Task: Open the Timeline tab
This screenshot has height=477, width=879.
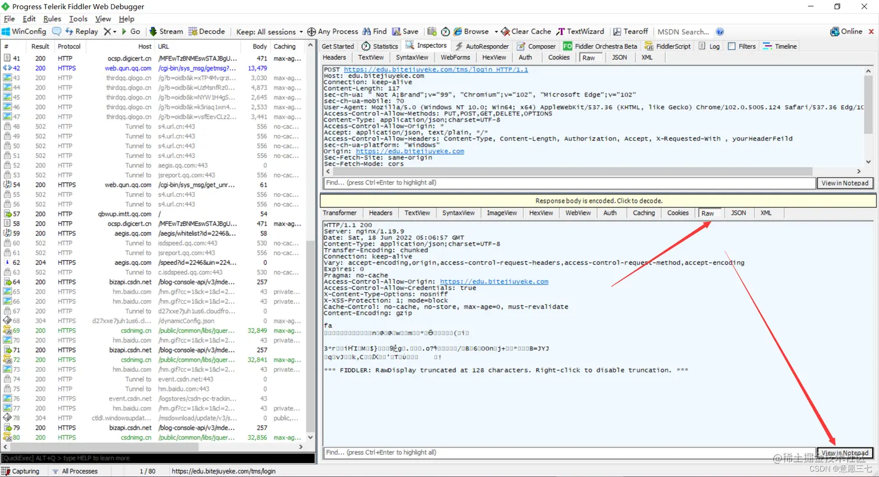Action: tap(780, 46)
